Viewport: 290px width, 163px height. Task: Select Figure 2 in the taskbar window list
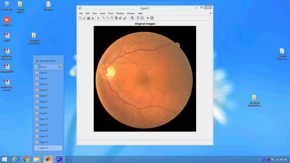coord(48,72)
